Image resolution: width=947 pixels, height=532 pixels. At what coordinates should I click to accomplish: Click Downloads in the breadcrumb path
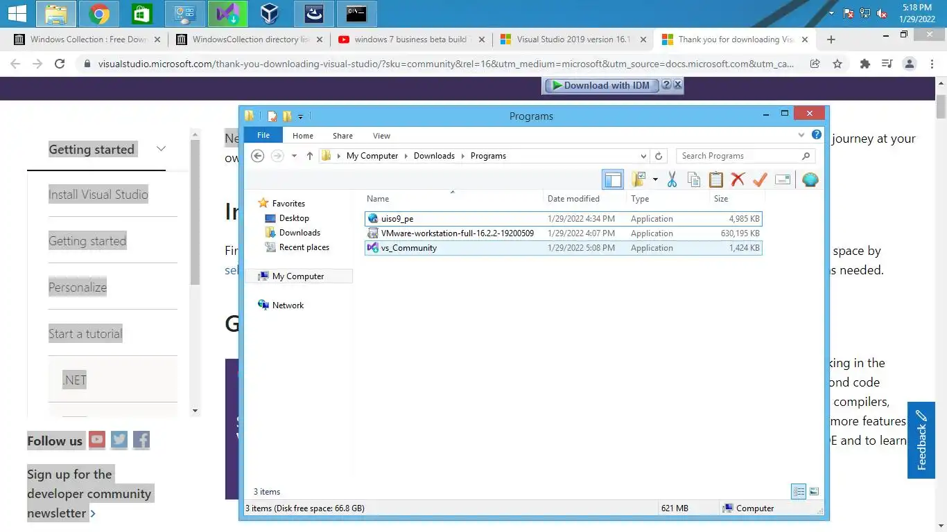(x=434, y=156)
